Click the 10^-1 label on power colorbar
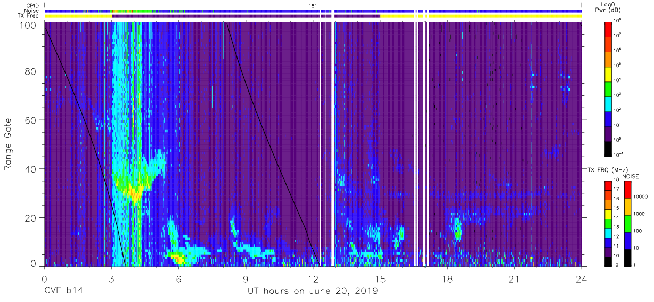Screen dimensions: 654x302 pyautogui.click(x=619, y=154)
